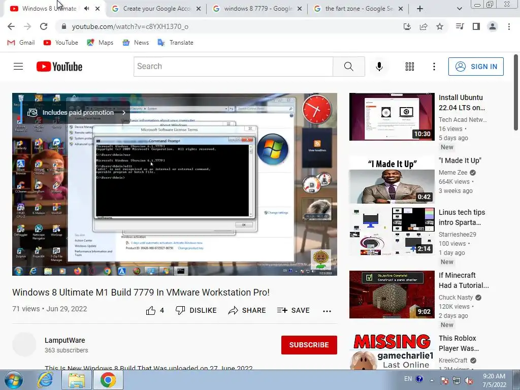Search with your voice microphone
The height and width of the screenshot is (390, 520).
(x=379, y=67)
